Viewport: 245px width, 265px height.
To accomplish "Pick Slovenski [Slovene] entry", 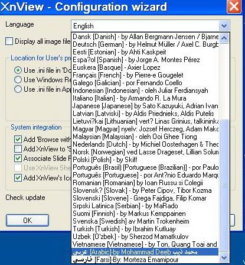I will [x=145, y=198].
